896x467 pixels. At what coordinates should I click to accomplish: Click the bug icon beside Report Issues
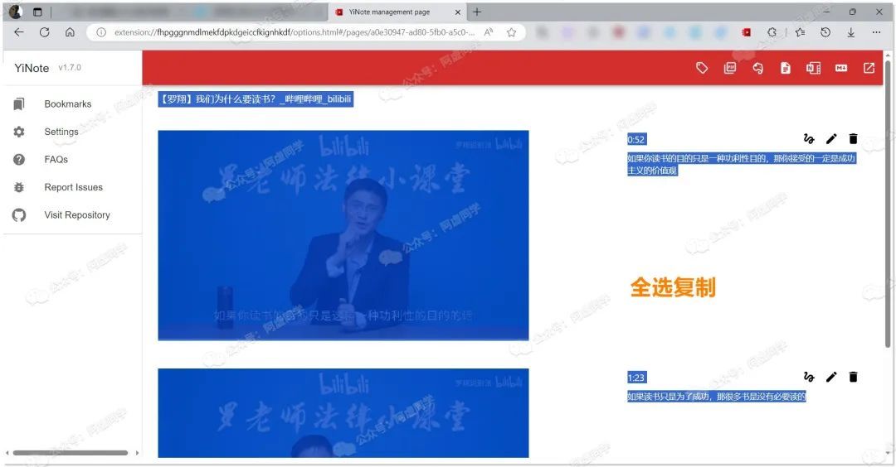(19, 187)
